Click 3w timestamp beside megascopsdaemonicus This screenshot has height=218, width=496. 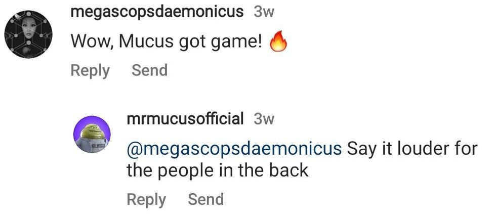(x=264, y=13)
